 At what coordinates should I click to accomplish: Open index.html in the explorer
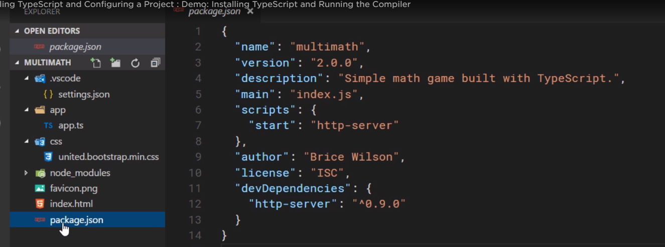click(71, 204)
